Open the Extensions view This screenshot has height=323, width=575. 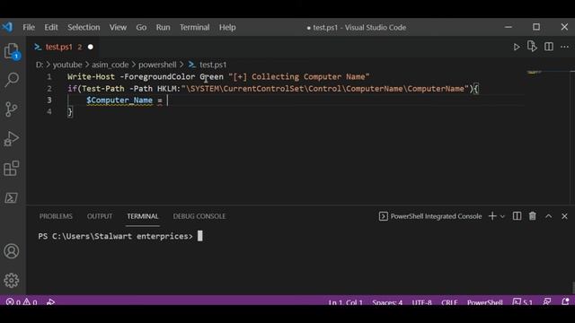coord(12,168)
